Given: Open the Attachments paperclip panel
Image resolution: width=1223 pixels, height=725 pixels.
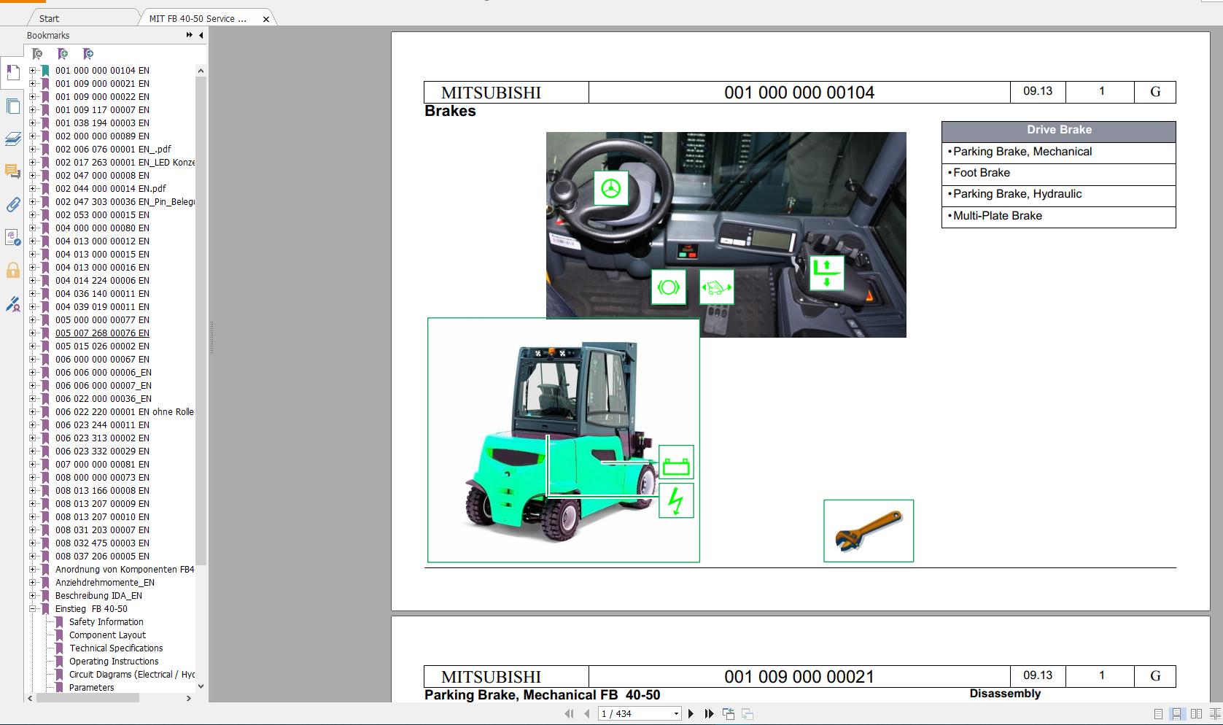Looking at the screenshot, I should pyautogui.click(x=12, y=205).
